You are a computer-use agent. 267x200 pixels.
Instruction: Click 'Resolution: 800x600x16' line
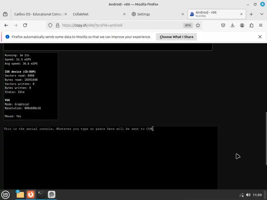tap(23, 108)
